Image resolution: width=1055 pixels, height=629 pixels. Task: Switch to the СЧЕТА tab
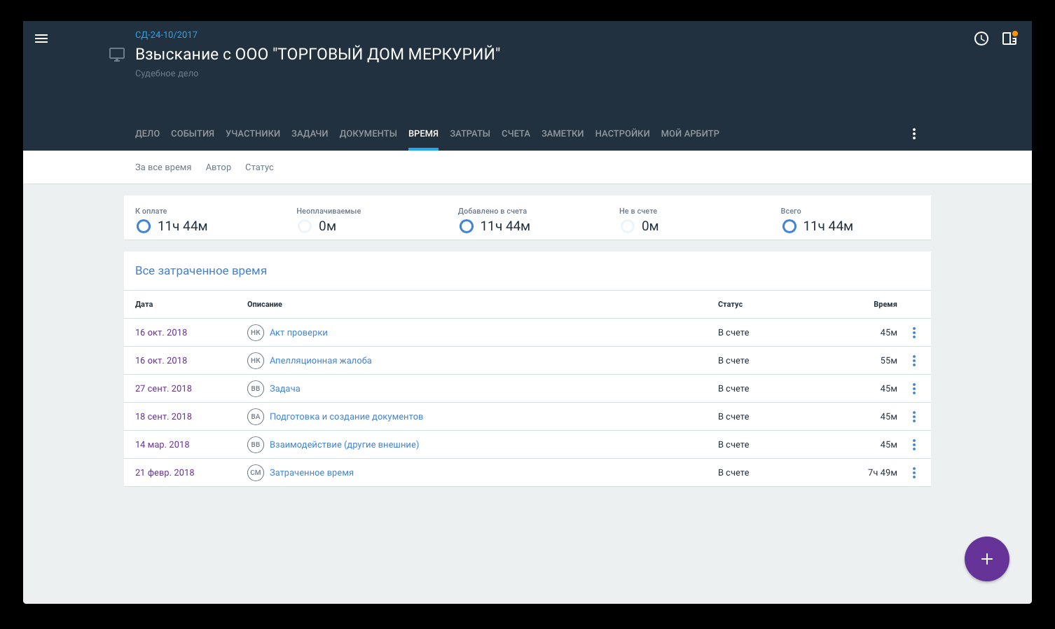(x=516, y=134)
